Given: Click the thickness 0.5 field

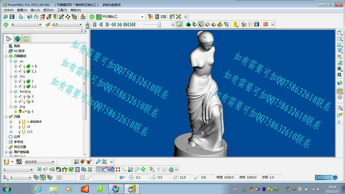Looking at the screenshot, I should pyautogui.click(x=164, y=177).
